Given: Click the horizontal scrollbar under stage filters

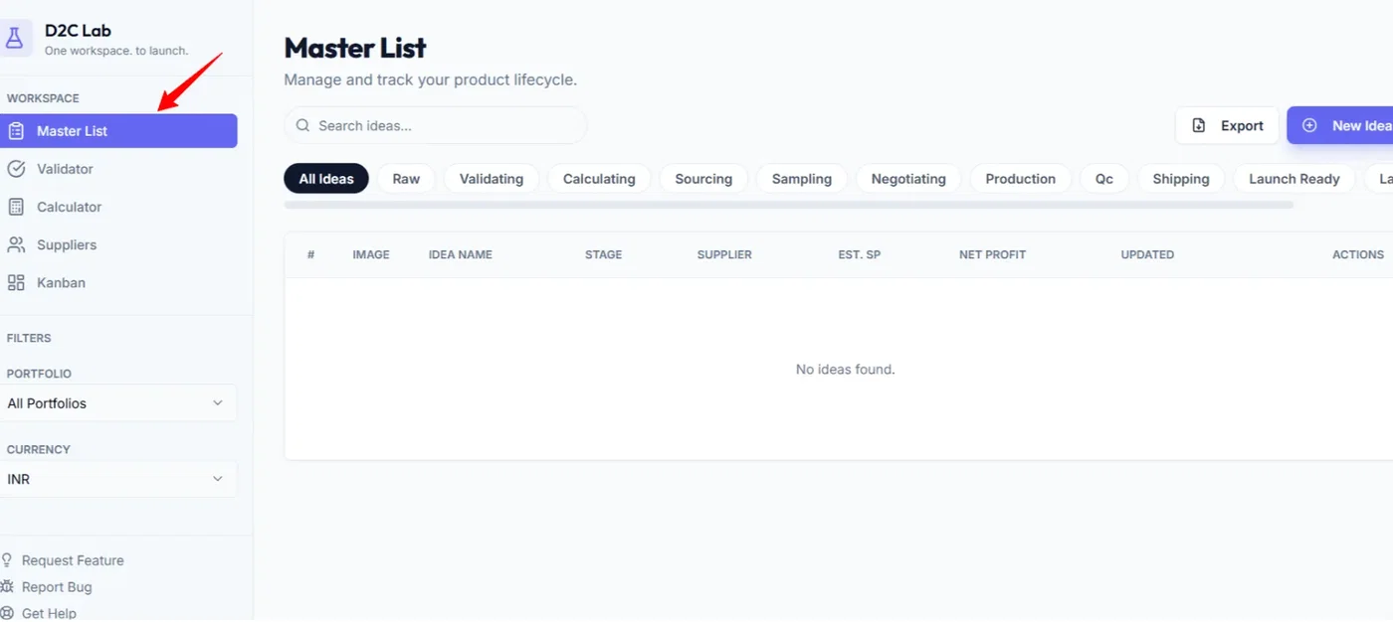Looking at the screenshot, I should [x=788, y=205].
